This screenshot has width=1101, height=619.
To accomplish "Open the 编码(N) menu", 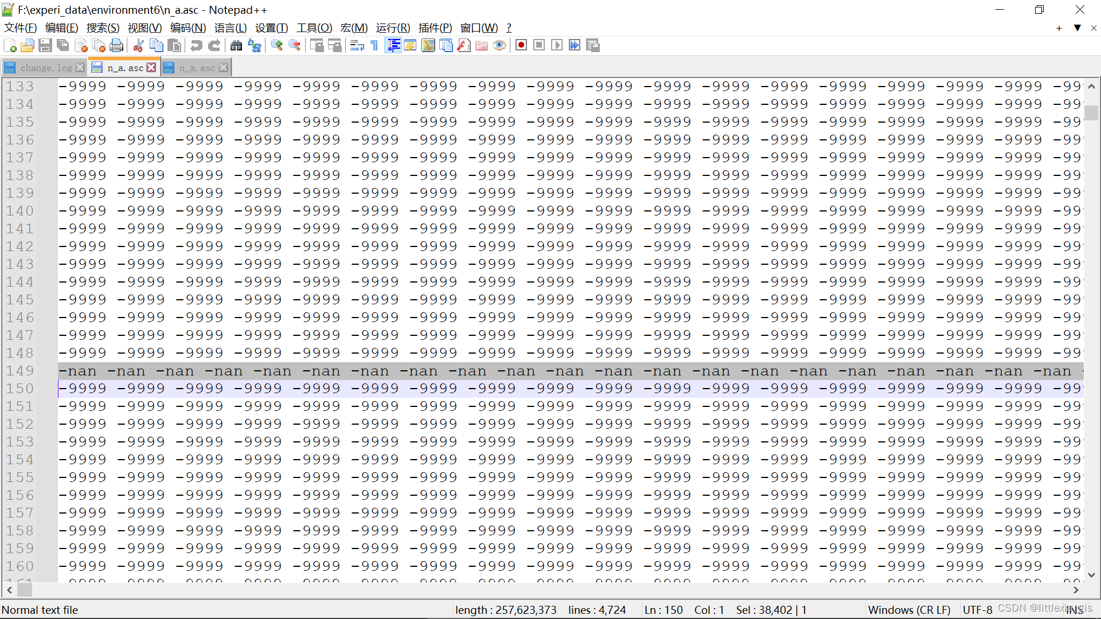I will click(x=188, y=28).
